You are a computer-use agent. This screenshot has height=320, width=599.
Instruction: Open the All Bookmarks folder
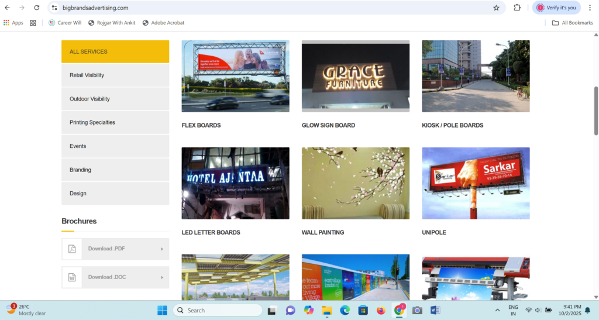pos(573,23)
